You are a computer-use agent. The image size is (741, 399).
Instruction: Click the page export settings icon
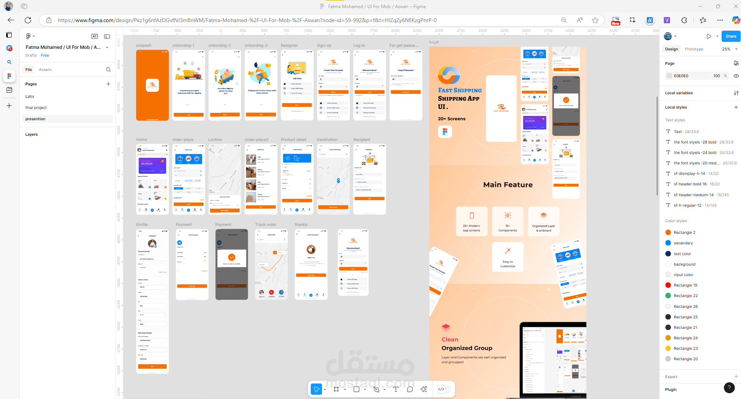click(736, 63)
